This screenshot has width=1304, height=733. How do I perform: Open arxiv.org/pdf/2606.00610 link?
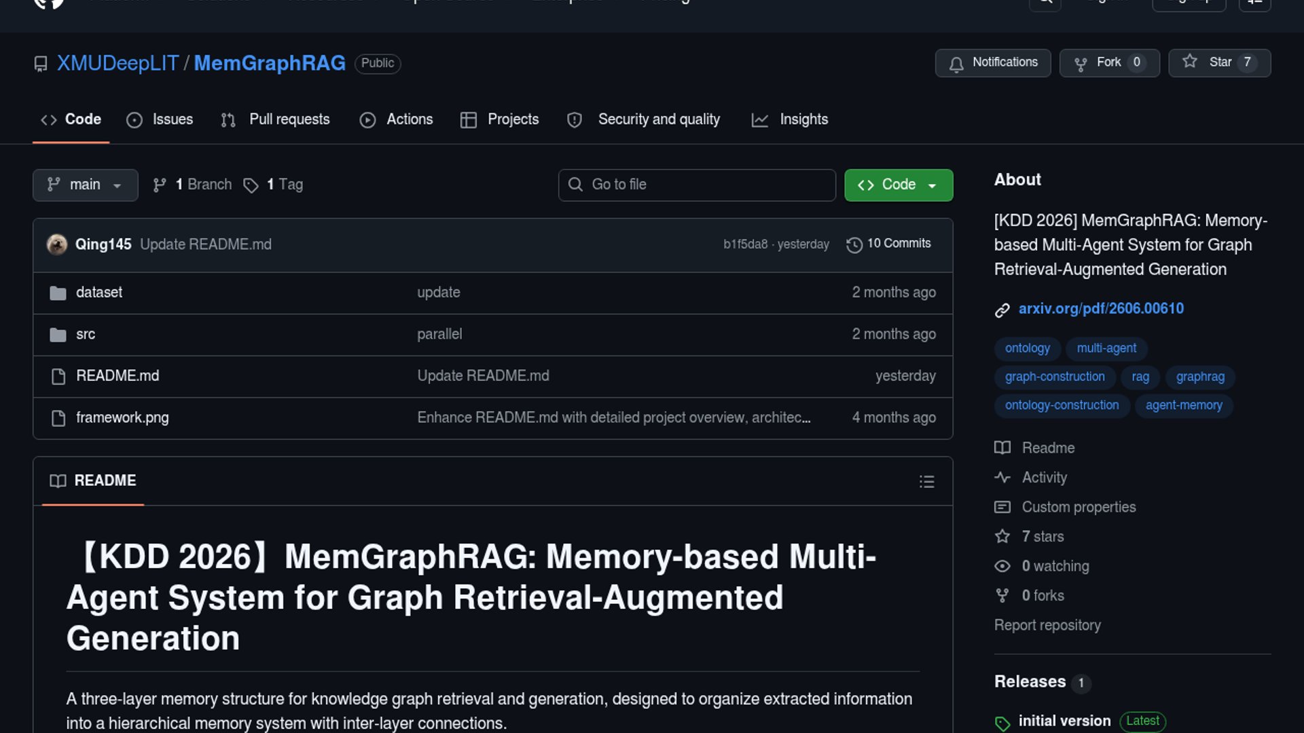1101,309
